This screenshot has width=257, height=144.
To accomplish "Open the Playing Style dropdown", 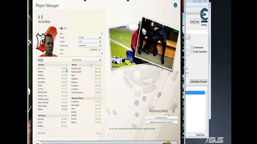I will [x=90, y=46].
